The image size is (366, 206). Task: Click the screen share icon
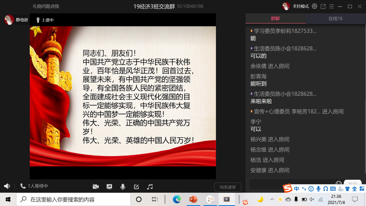click(109, 187)
